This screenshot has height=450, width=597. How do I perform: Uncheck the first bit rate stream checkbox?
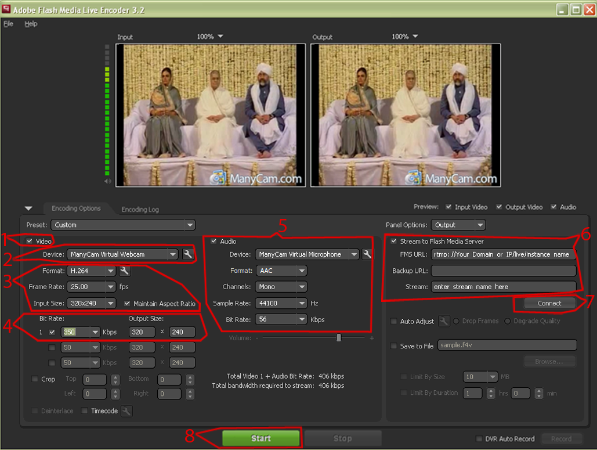52,332
